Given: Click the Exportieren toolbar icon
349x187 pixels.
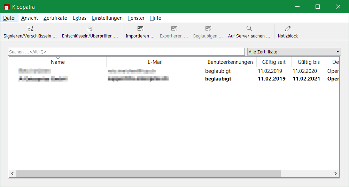Looking at the screenshot, I should [174, 28].
